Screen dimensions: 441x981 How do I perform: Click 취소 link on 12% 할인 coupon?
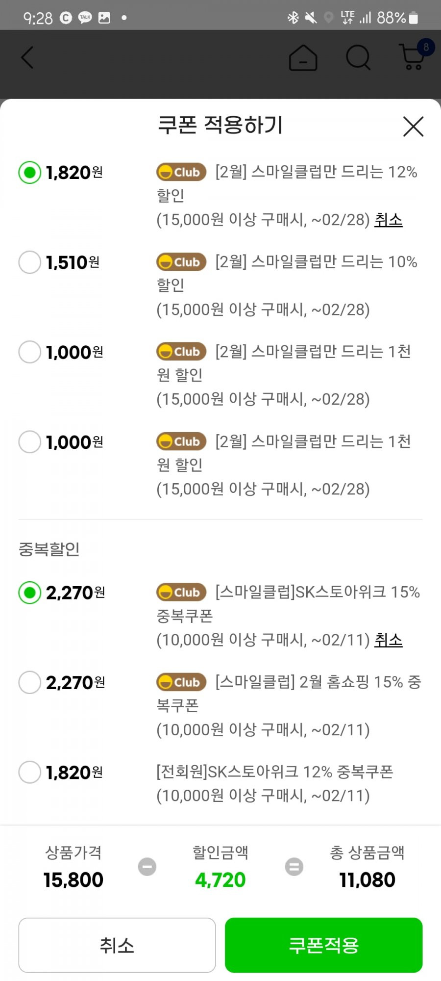[389, 220]
